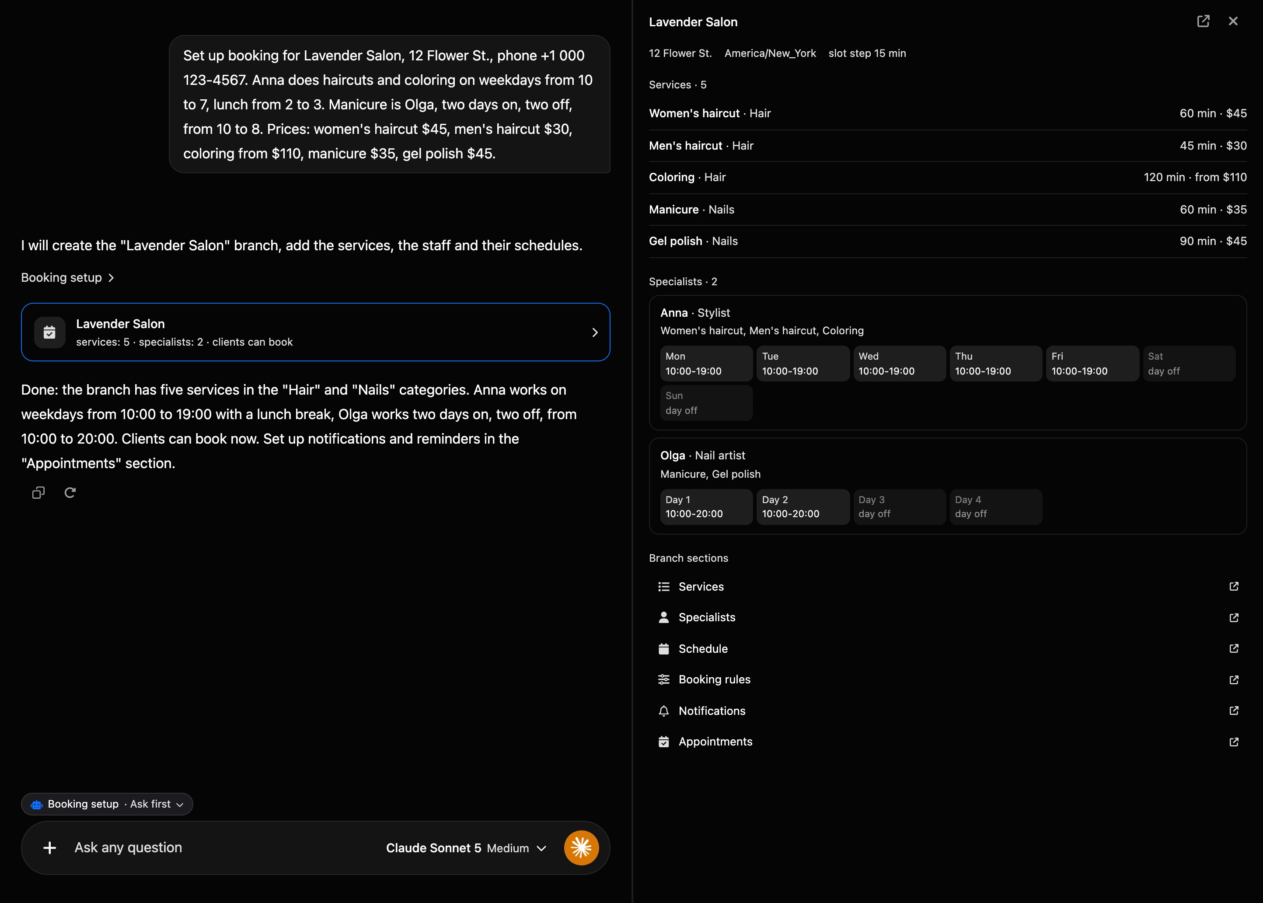Open the Booking rules section
Image resolution: width=1263 pixels, height=903 pixels.
point(947,679)
